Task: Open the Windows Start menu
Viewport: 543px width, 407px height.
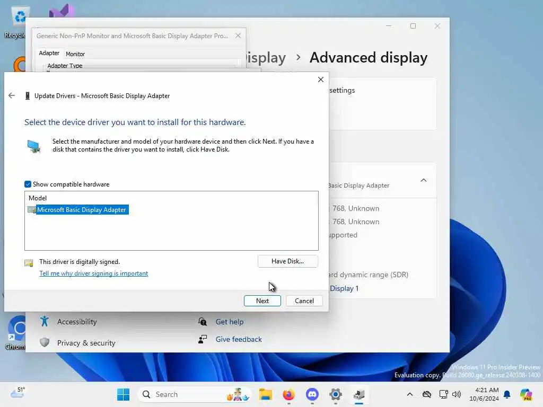Action: point(123,394)
